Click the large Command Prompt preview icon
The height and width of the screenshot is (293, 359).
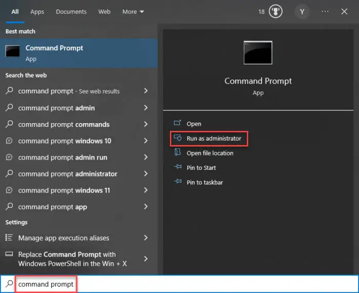pos(258,53)
